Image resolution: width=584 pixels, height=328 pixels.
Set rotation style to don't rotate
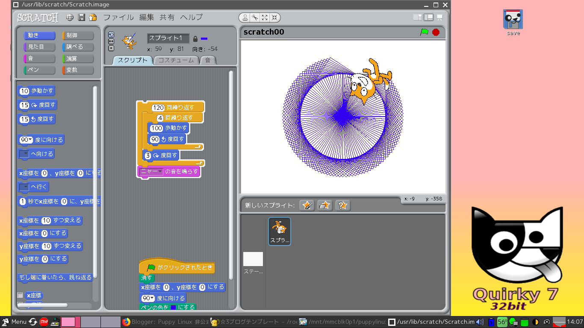112,48
